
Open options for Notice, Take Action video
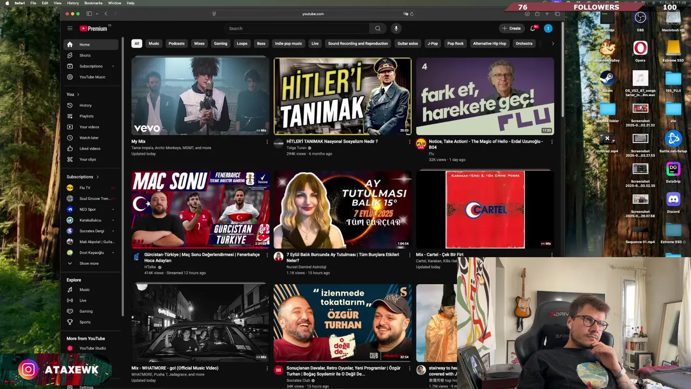pos(551,142)
